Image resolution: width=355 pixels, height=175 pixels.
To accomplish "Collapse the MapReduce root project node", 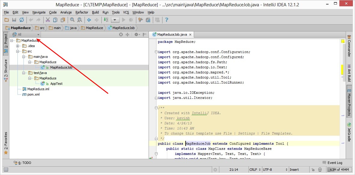I will click(x=11, y=40).
